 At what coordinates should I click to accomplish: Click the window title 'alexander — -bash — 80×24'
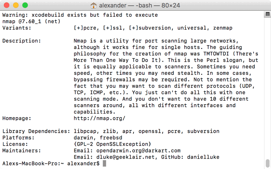tap(139, 5)
